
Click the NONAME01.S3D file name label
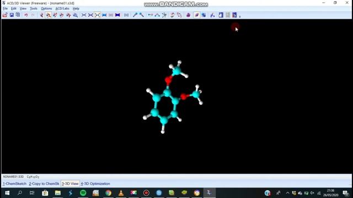tap(13, 177)
